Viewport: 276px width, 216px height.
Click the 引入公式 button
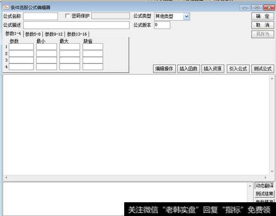(238, 68)
